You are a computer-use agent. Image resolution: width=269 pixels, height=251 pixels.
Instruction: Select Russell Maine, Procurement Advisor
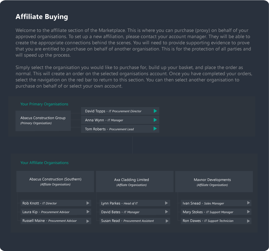[x=56, y=221]
